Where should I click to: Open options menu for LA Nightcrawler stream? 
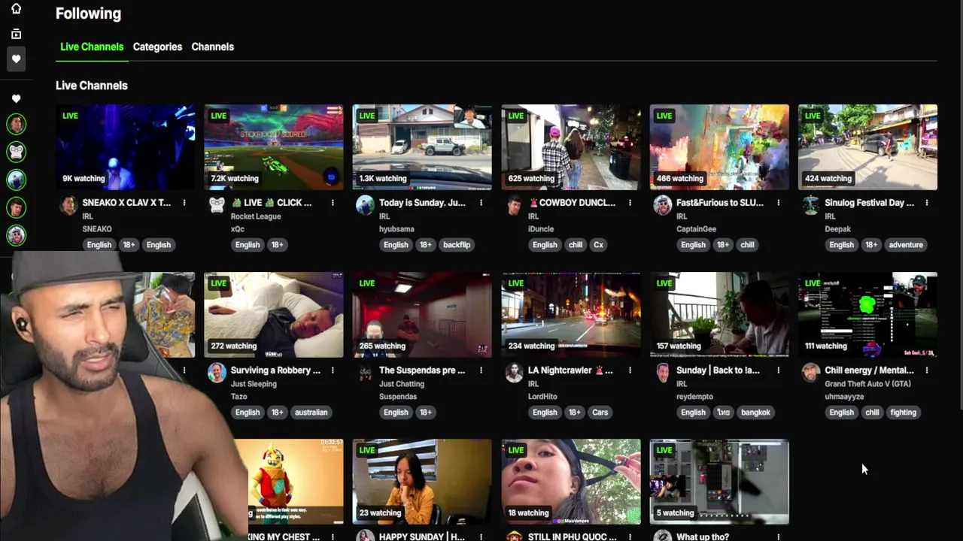[630, 370]
